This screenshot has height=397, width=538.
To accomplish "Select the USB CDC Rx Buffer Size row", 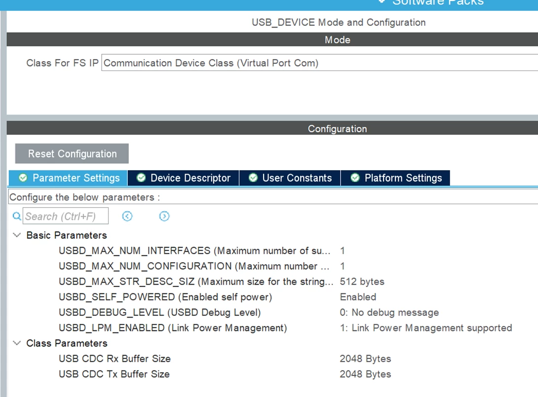I will click(x=273, y=359).
